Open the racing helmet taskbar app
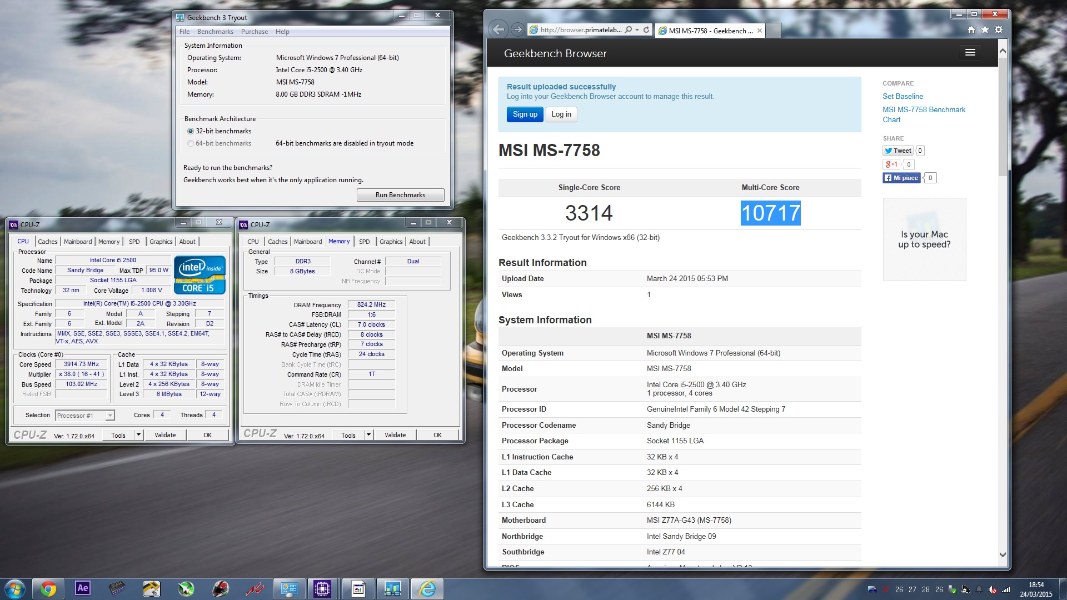1067x600 pixels. 221,589
